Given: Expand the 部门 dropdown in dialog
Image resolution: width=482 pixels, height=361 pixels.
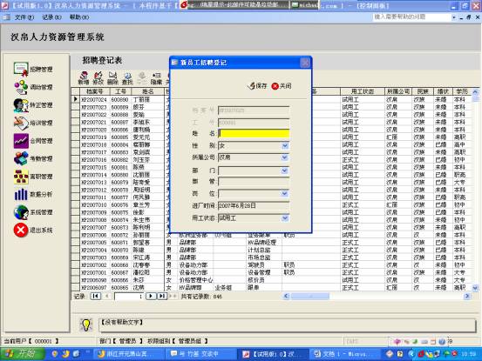Looking at the screenshot, I should click(x=285, y=170).
